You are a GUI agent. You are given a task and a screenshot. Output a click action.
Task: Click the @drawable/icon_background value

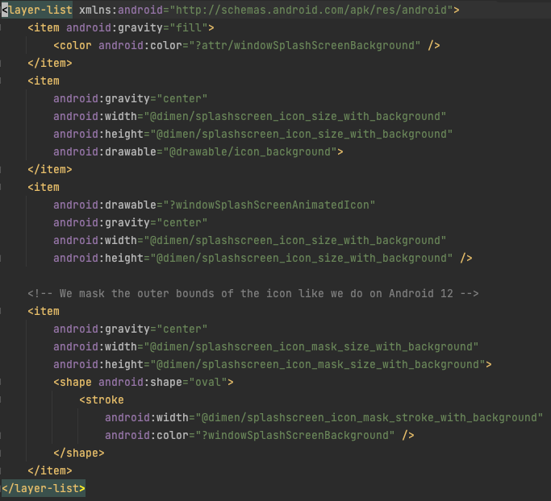click(x=250, y=152)
